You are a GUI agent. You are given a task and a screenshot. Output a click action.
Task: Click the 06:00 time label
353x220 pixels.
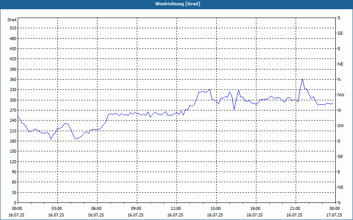tap(97, 209)
